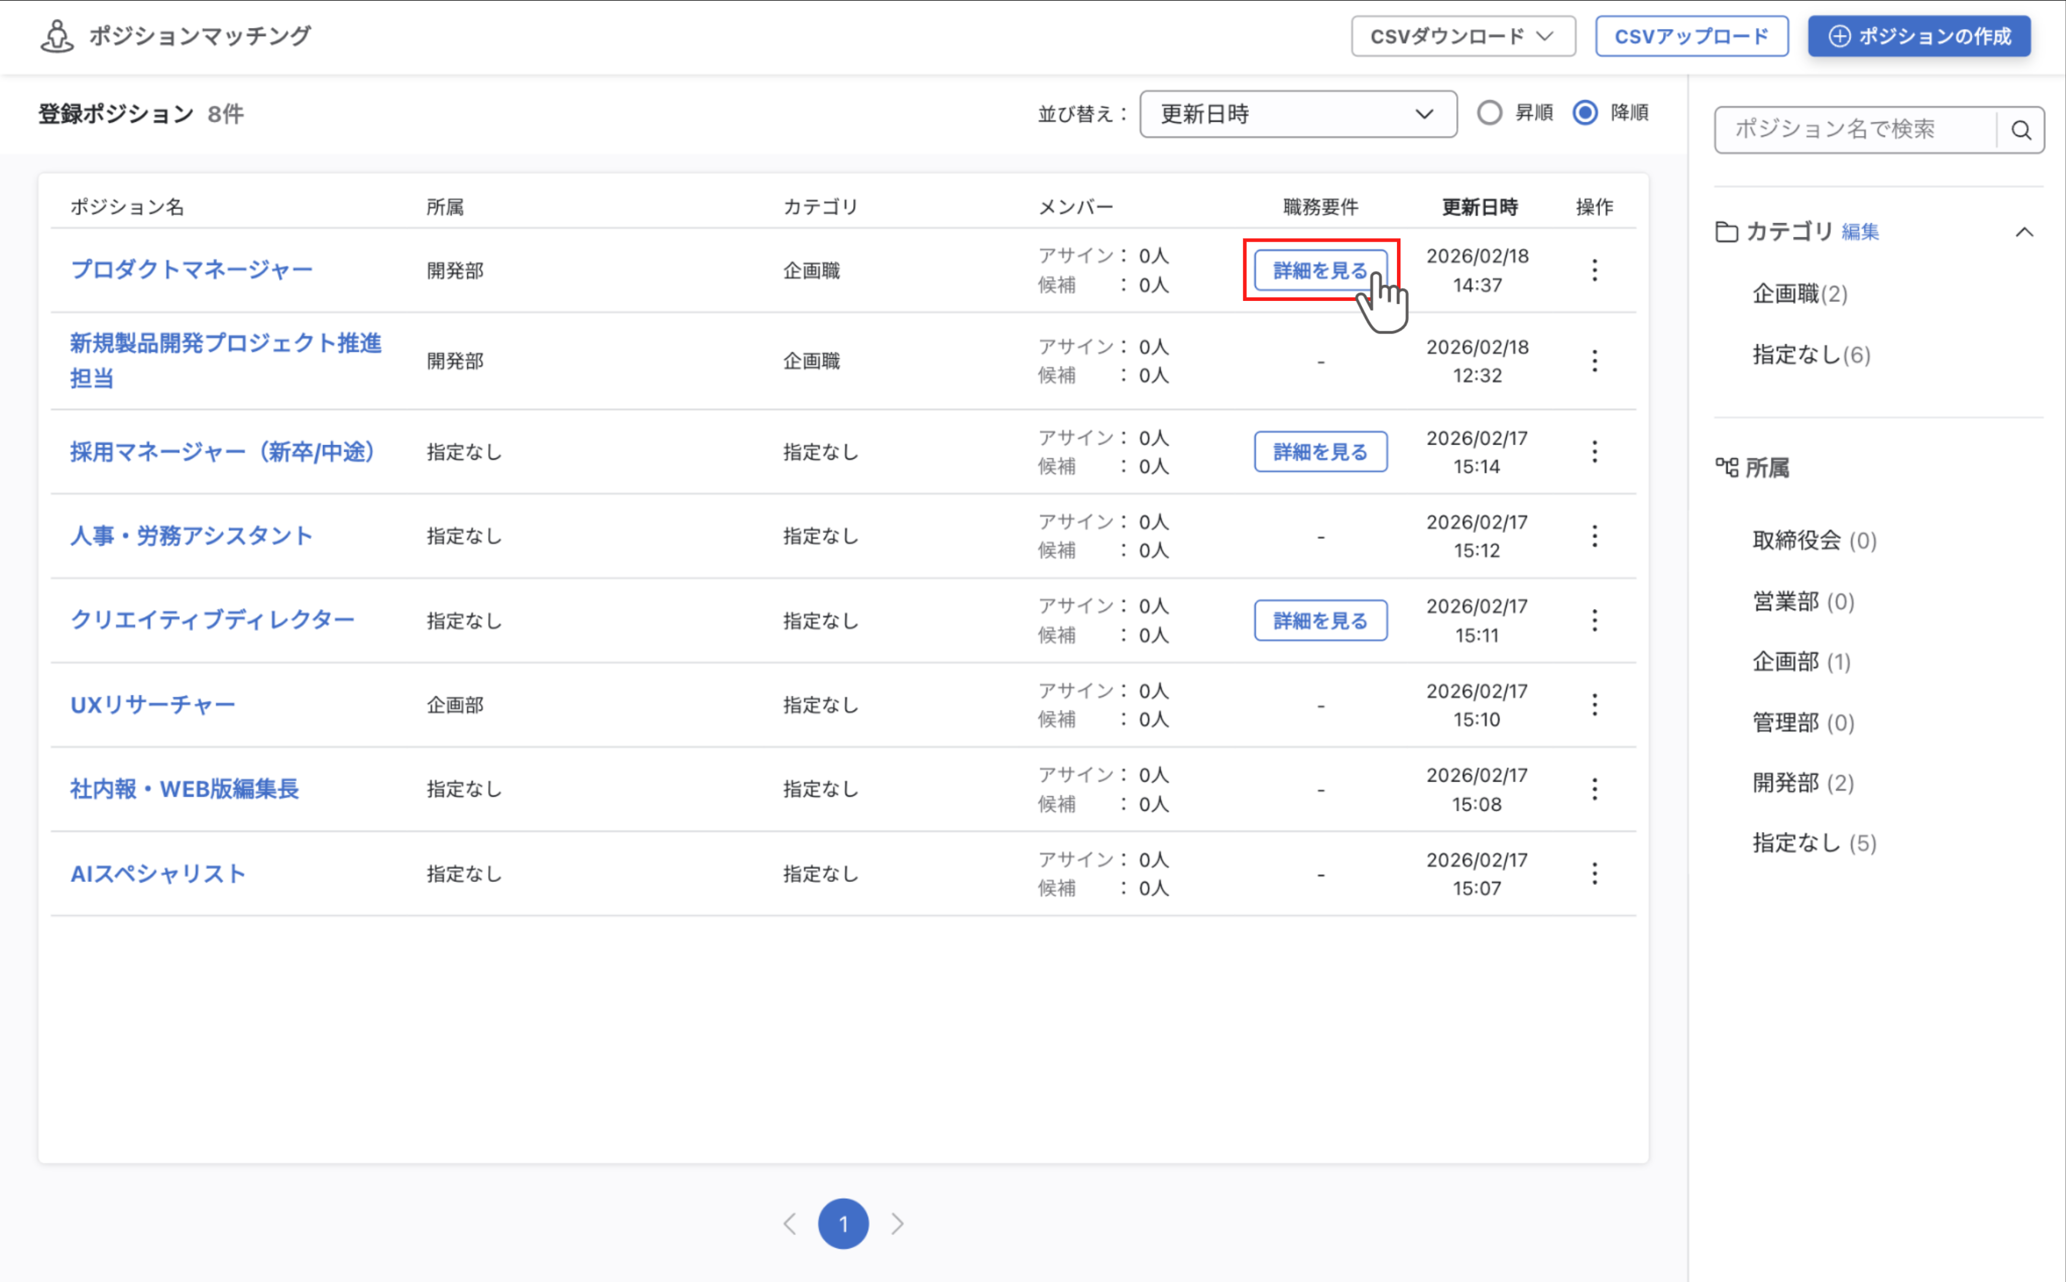Click the previous page arrow
Image resolution: width=2066 pixels, height=1282 pixels.
point(790,1224)
